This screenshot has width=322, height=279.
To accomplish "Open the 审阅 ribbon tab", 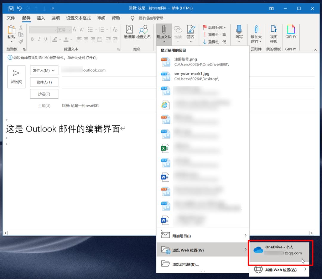I will pos(101,18).
